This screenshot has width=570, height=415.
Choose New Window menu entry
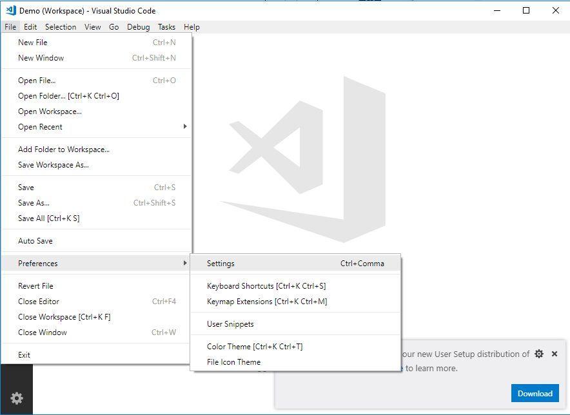(x=97, y=58)
